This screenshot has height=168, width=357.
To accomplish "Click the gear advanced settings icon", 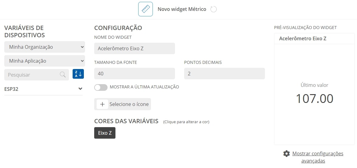I will pos(287,153).
